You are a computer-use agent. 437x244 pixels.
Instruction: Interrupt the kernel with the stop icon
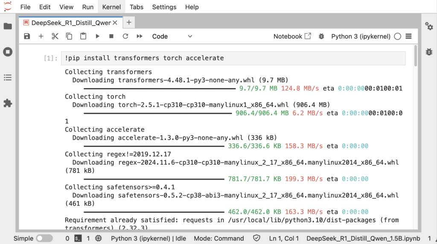click(x=111, y=36)
